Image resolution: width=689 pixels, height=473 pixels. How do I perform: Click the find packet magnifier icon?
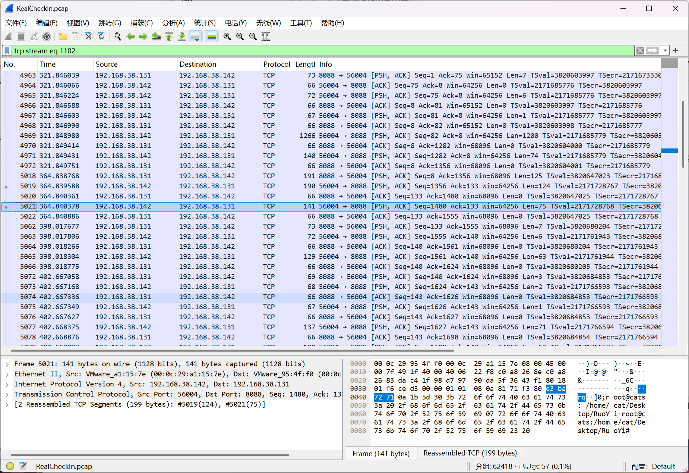118,37
